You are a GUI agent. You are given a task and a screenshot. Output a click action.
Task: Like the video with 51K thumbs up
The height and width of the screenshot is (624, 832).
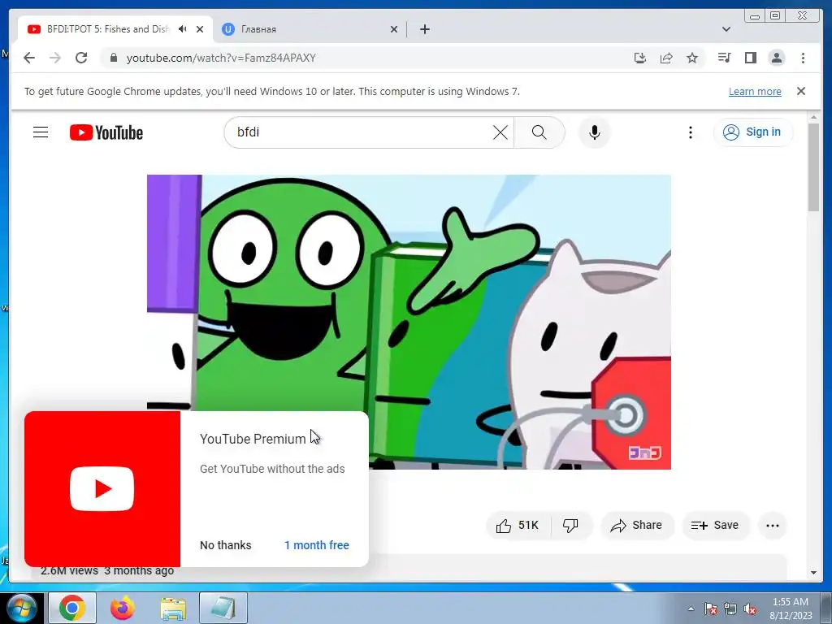[x=518, y=526]
